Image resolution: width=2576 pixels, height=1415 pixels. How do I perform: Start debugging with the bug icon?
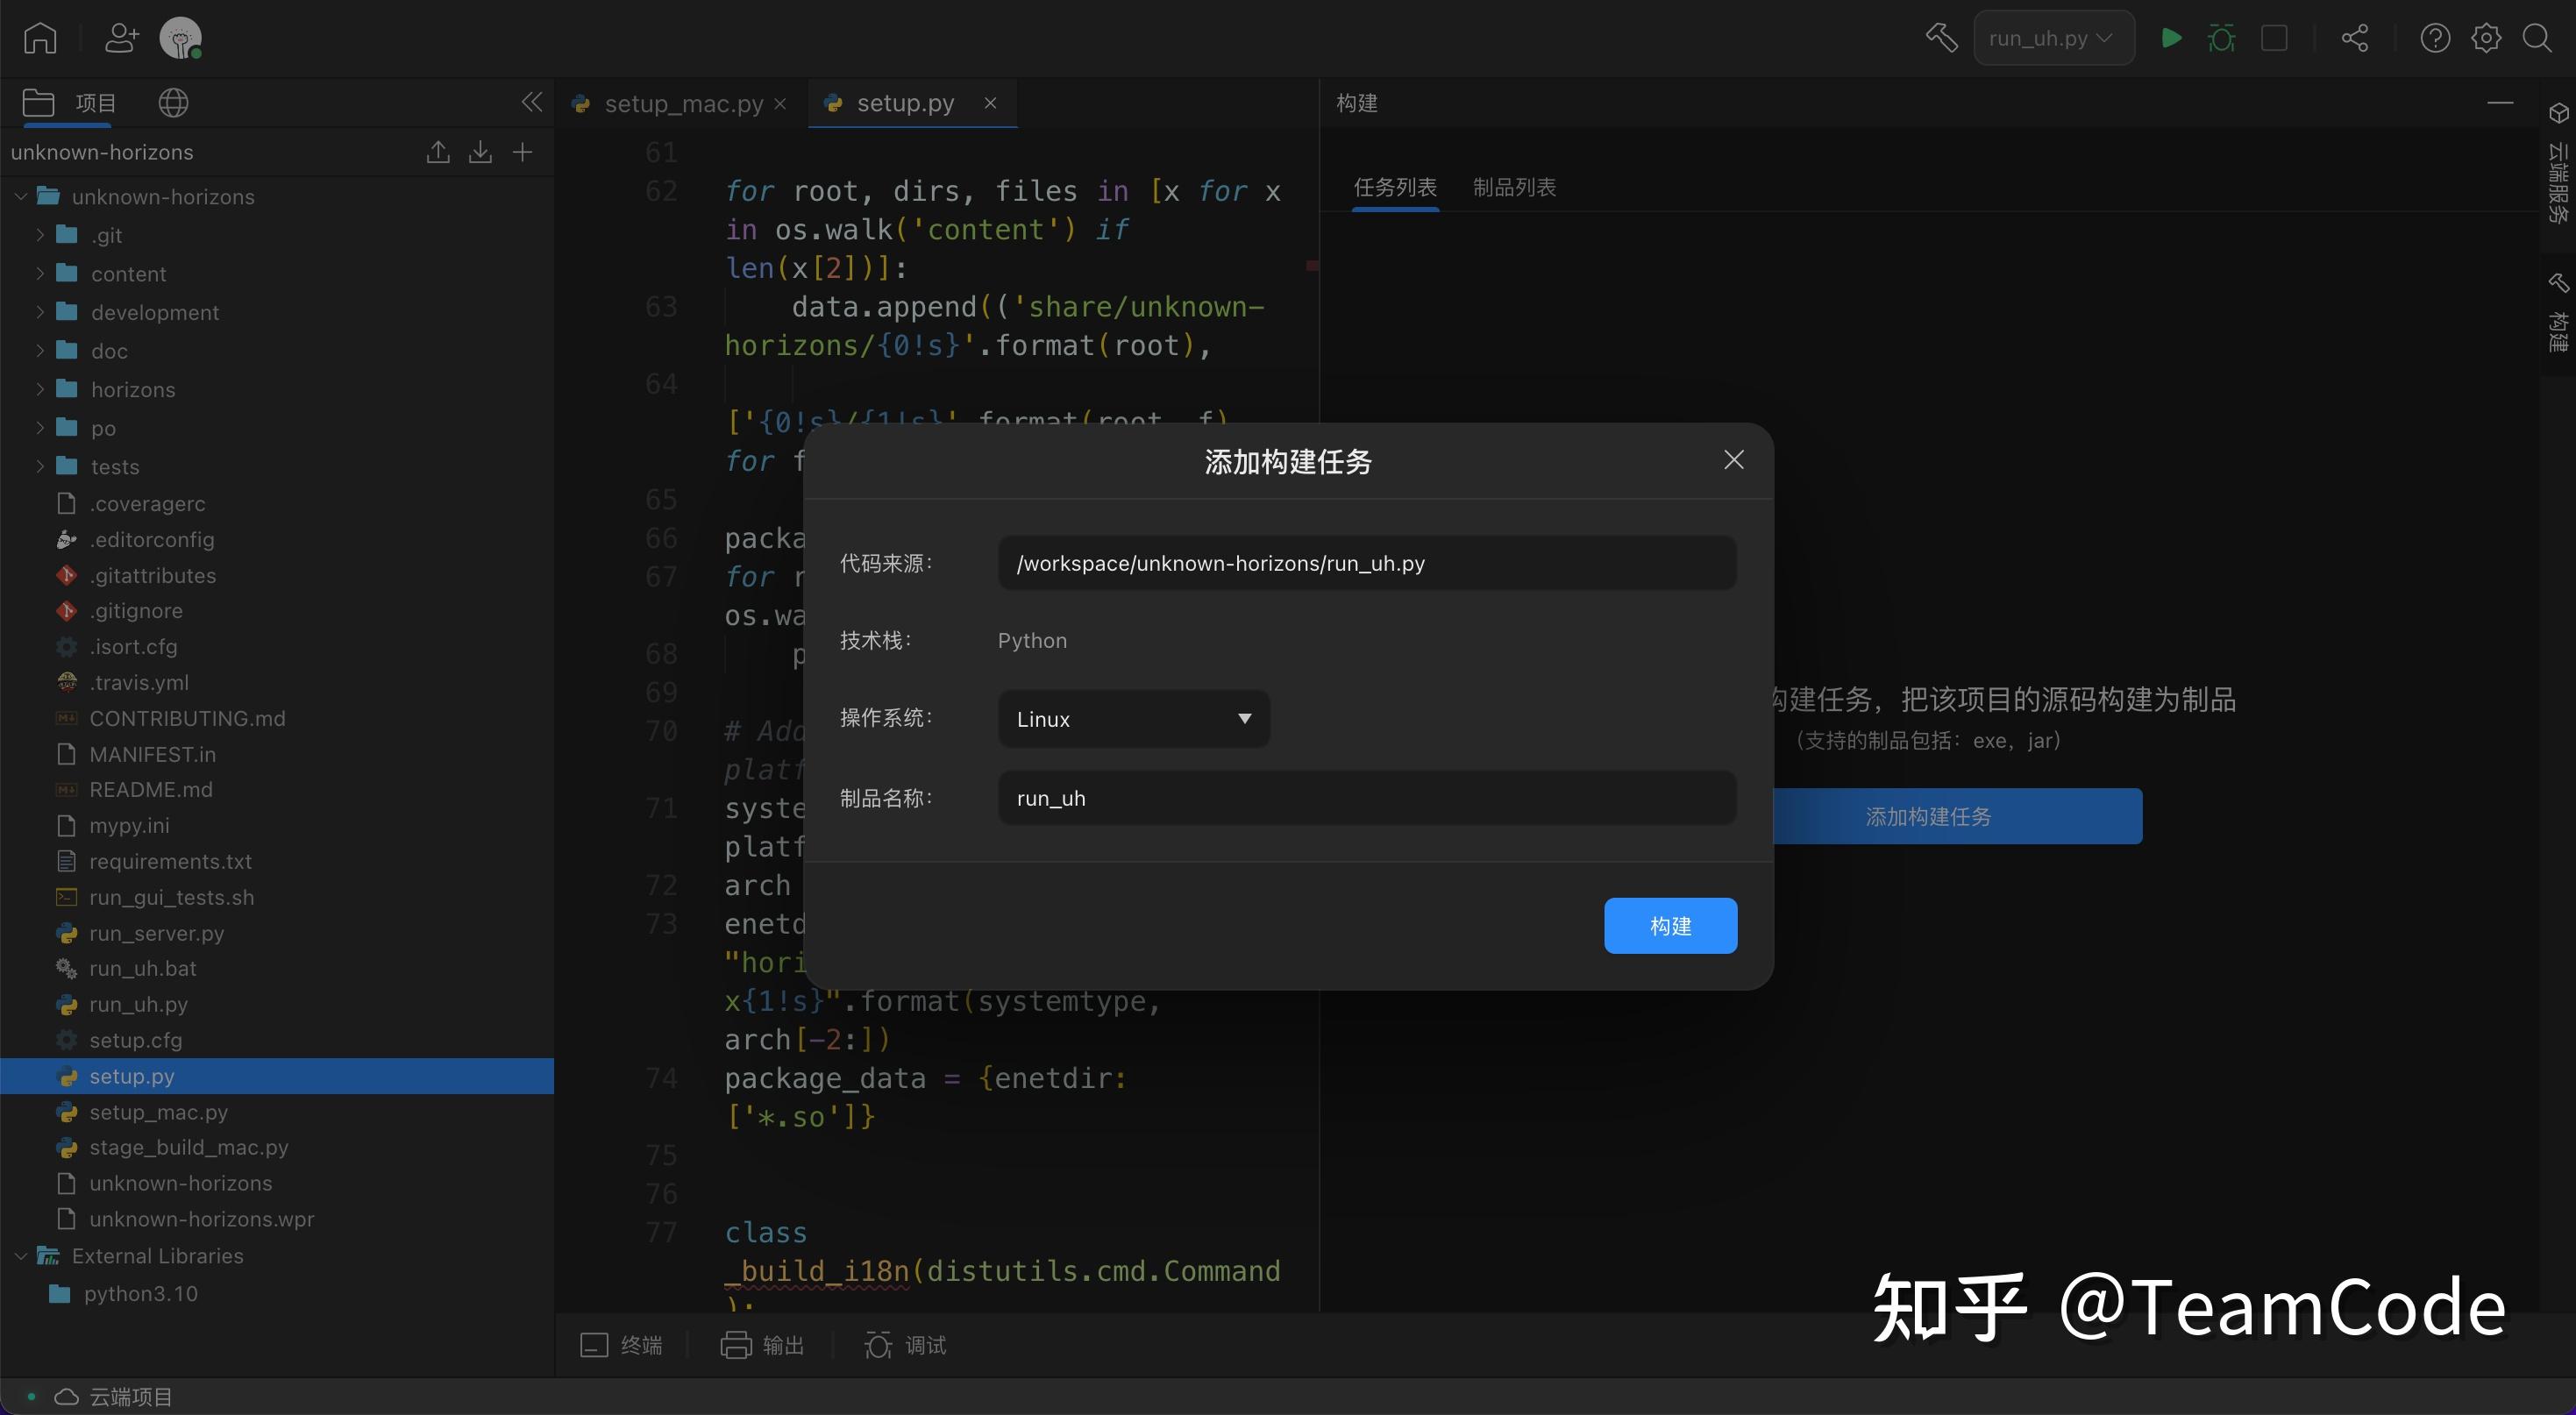pos(2221,38)
